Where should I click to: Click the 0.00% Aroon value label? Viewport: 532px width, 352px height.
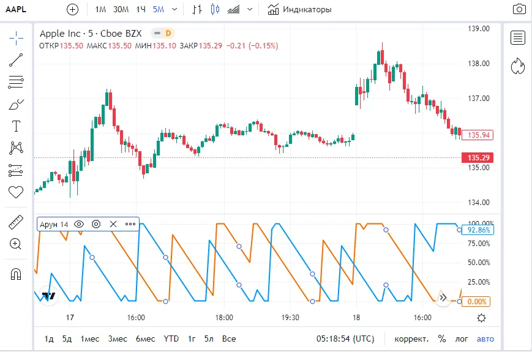click(x=476, y=301)
